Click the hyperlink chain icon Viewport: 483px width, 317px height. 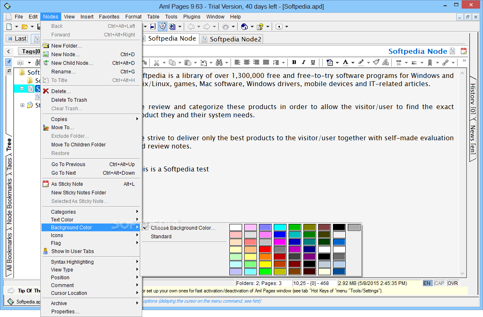coord(446,63)
